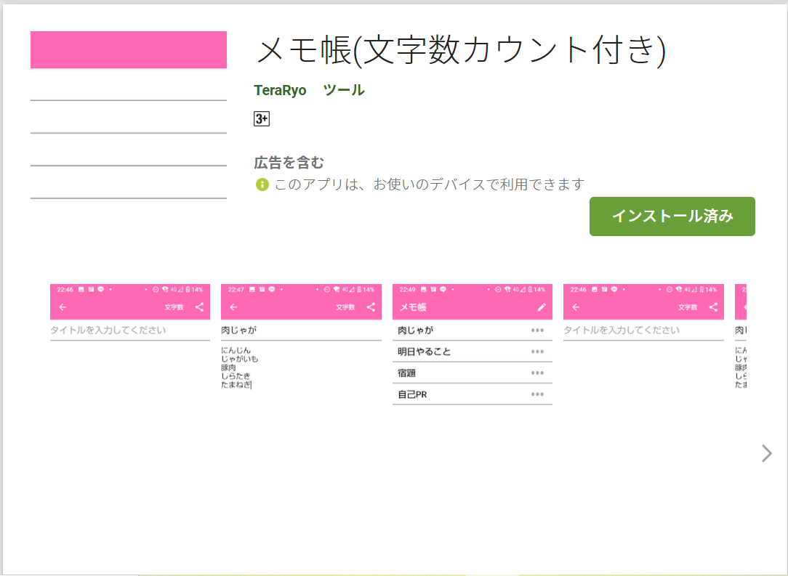Click the share icon in first screenshot
Screen dimensions: 788x576
point(199,307)
